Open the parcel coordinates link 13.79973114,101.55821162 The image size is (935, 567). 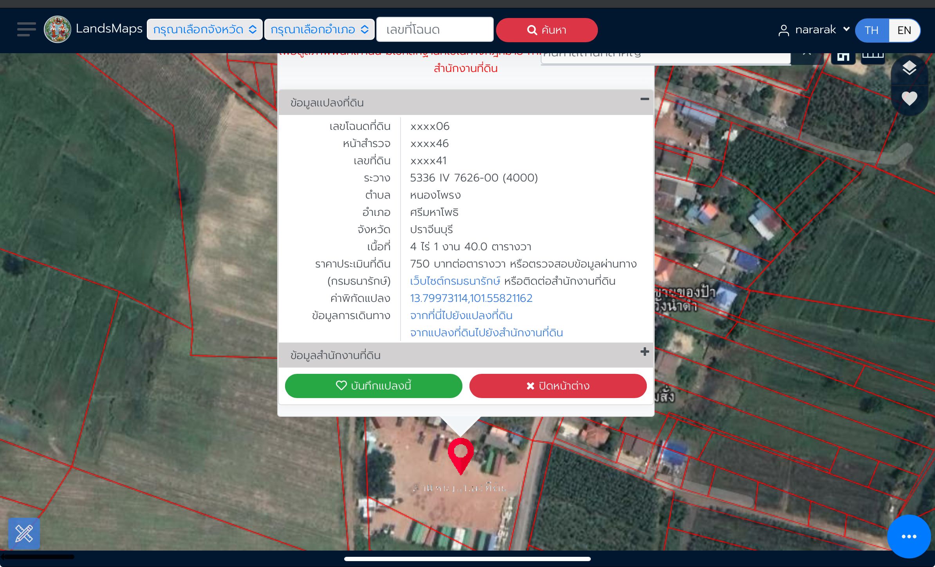[471, 298]
